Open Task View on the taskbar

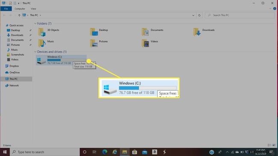[x=95, y=152]
